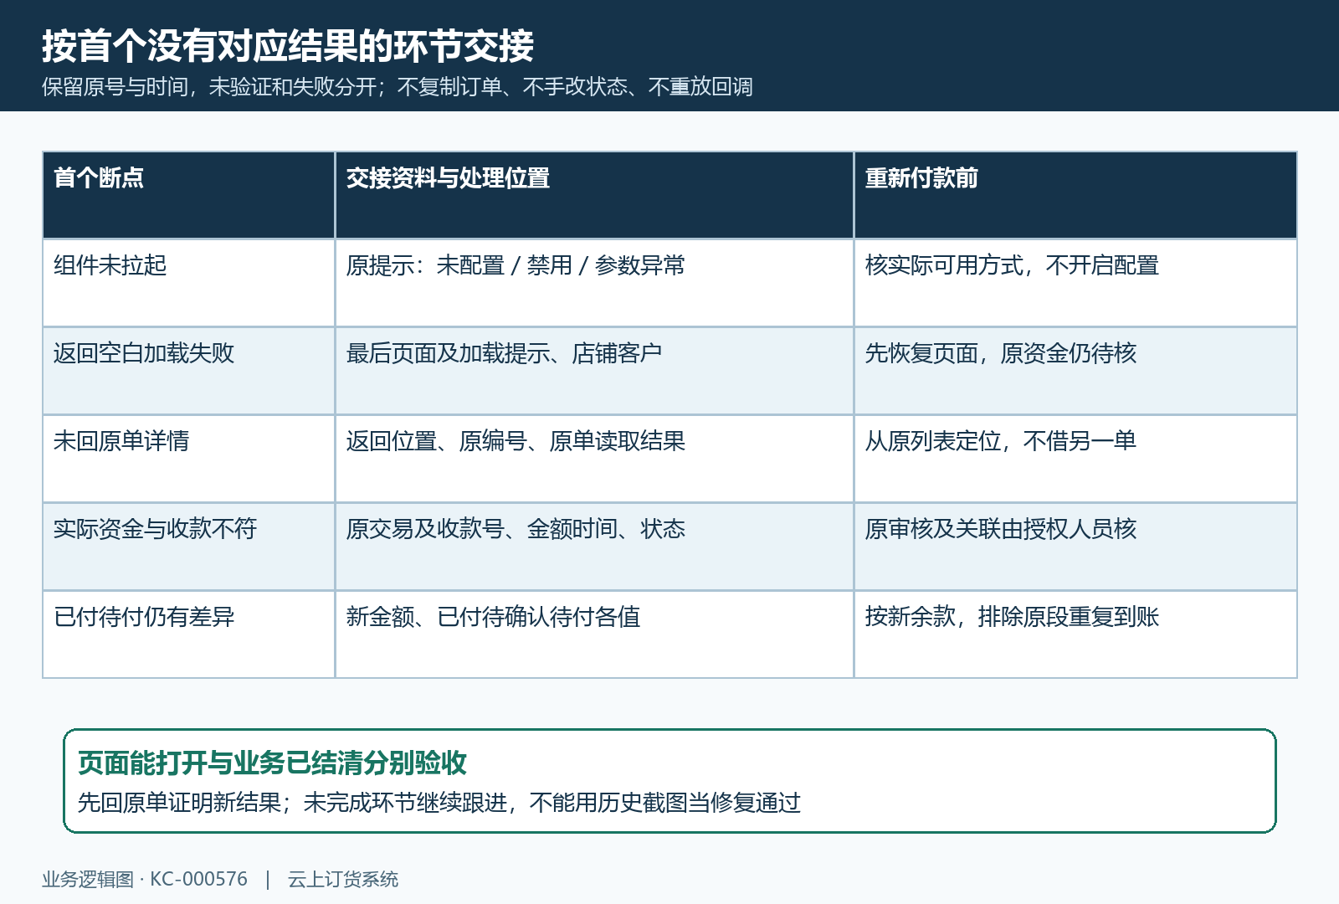This screenshot has width=1339, height=904.
Task: Click the footer label 业务逻辑图 · KC-000576
Action: click(x=145, y=880)
